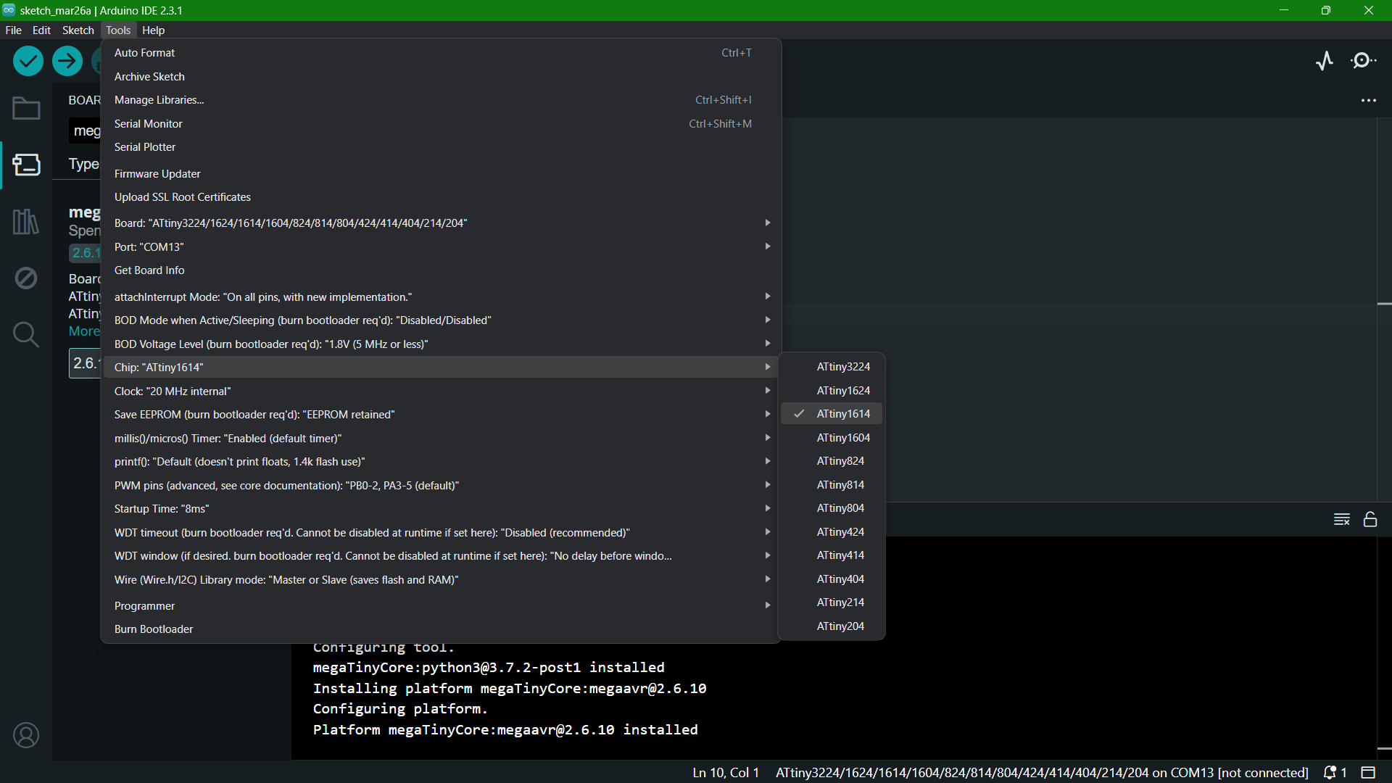Open Serial Monitor menu entry
The height and width of the screenshot is (783, 1392).
coord(441,124)
